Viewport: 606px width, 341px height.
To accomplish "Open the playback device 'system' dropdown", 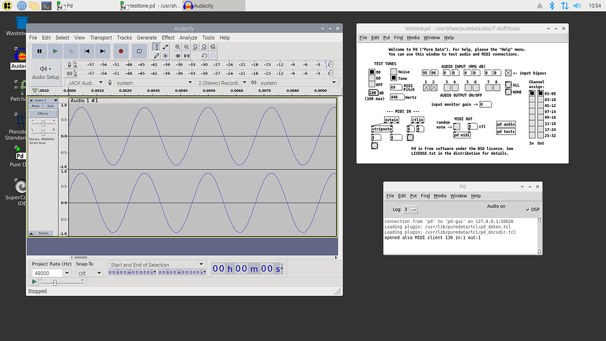I will [298, 83].
